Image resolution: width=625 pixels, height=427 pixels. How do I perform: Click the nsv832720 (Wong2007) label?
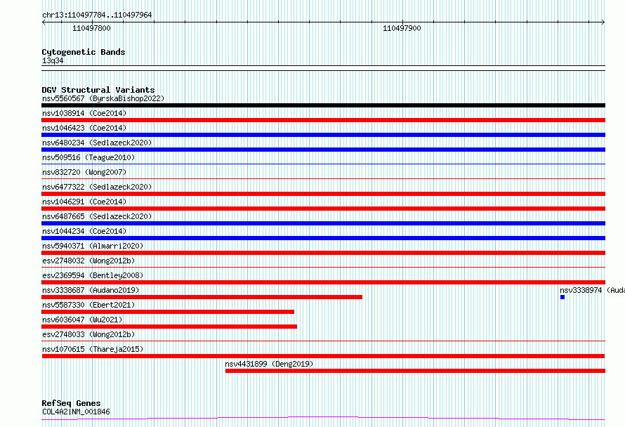[x=84, y=172]
